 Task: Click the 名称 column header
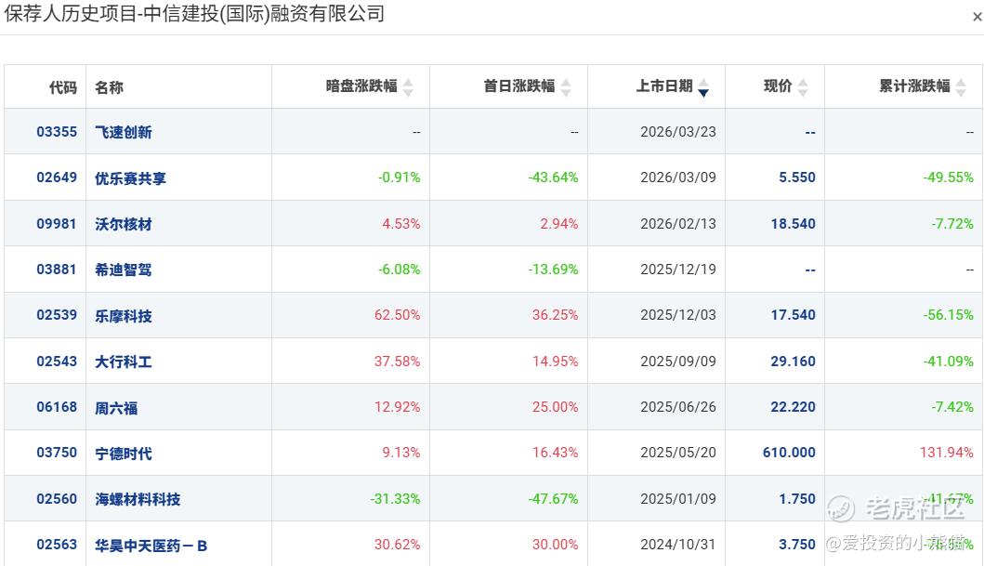(109, 87)
